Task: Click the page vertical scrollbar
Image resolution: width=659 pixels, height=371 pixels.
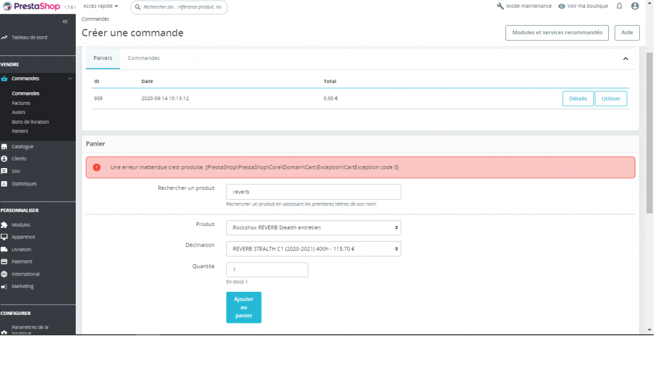Action: [x=650, y=132]
